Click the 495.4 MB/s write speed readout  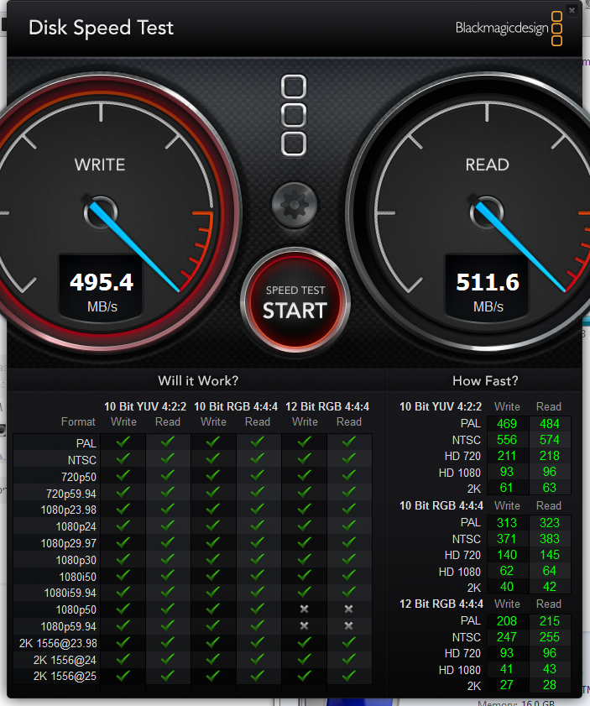pyautogui.click(x=102, y=282)
